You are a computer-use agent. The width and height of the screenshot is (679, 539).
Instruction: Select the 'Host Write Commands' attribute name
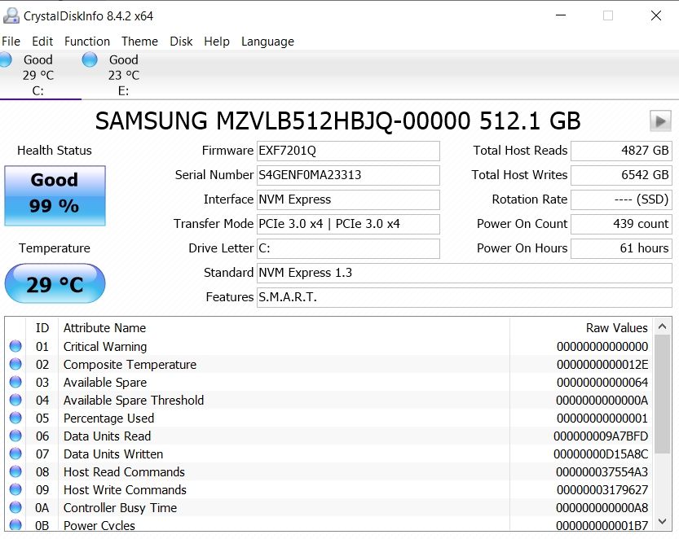tap(125, 489)
